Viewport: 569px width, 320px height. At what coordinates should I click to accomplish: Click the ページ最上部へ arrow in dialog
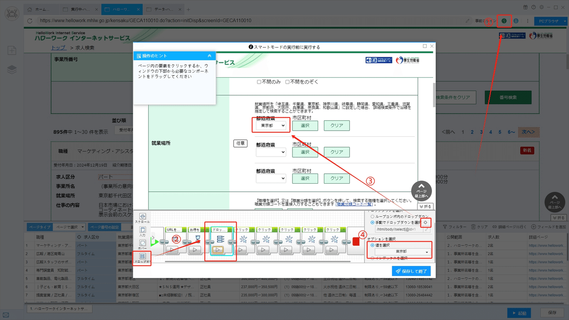point(422,192)
